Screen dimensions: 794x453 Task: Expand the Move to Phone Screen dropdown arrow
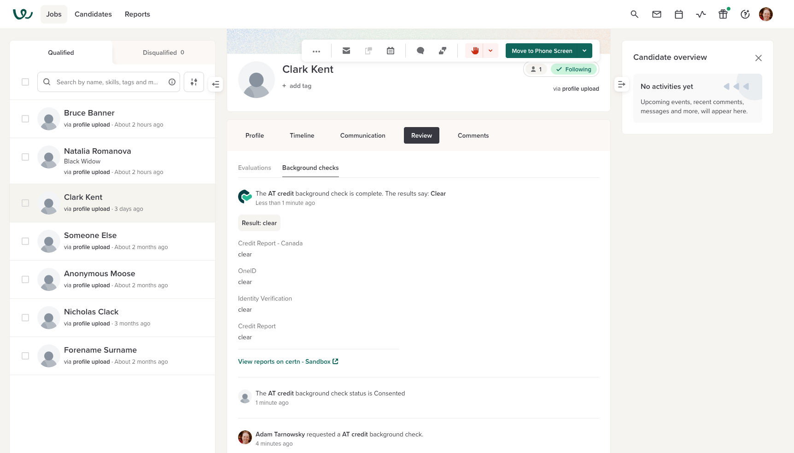click(584, 51)
